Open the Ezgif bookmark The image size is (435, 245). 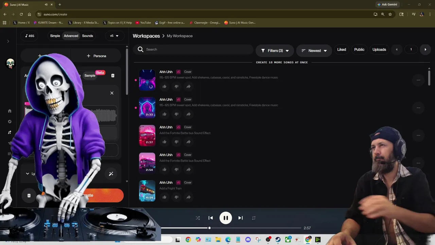pyautogui.click(x=170, y=22)
